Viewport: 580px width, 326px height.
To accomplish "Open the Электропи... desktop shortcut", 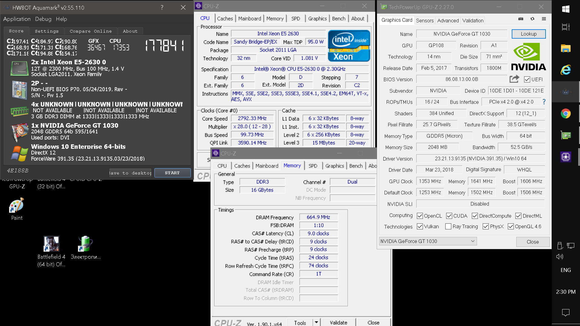I will (x=86, y=248).
